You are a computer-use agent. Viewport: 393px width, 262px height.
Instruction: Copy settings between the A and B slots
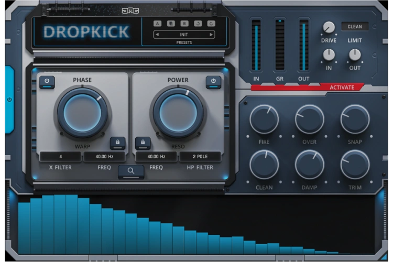[171, 24]
